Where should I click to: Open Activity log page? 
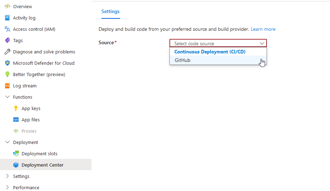point(24,18)
